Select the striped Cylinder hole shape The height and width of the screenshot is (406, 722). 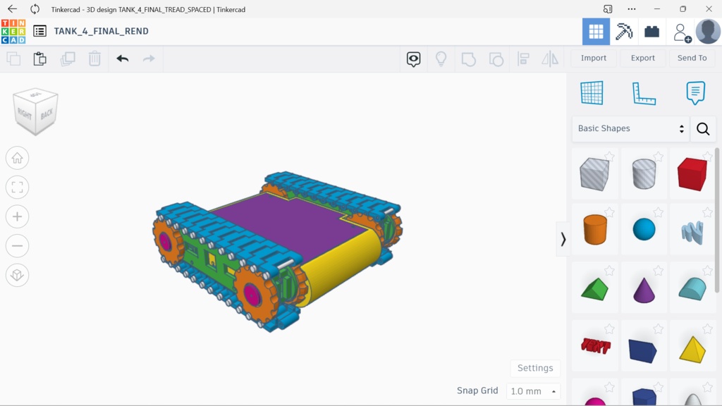tap(644, 174)
